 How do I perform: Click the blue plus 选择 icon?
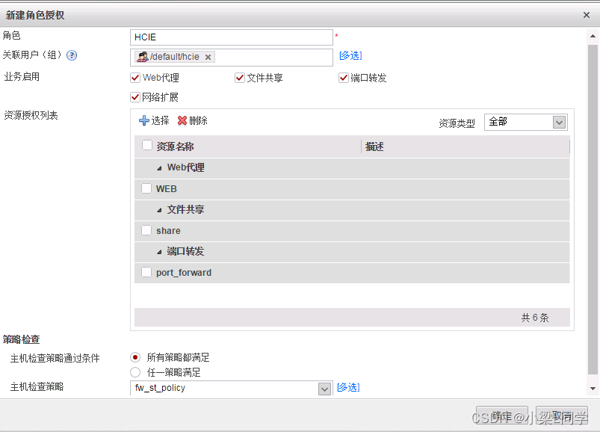click(x=144, y=120)
